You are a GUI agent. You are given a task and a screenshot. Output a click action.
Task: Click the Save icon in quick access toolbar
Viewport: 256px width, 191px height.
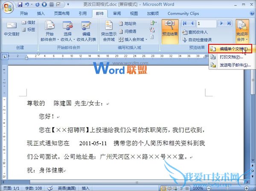(20, 4)
